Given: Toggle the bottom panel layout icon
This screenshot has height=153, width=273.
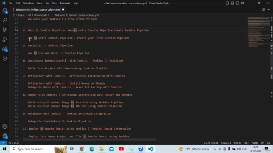Looking at the screenshot, I should tap(232, 3).
